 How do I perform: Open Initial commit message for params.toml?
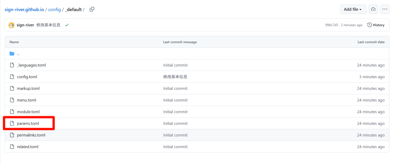pyautogui.click(x=175, y=123)
